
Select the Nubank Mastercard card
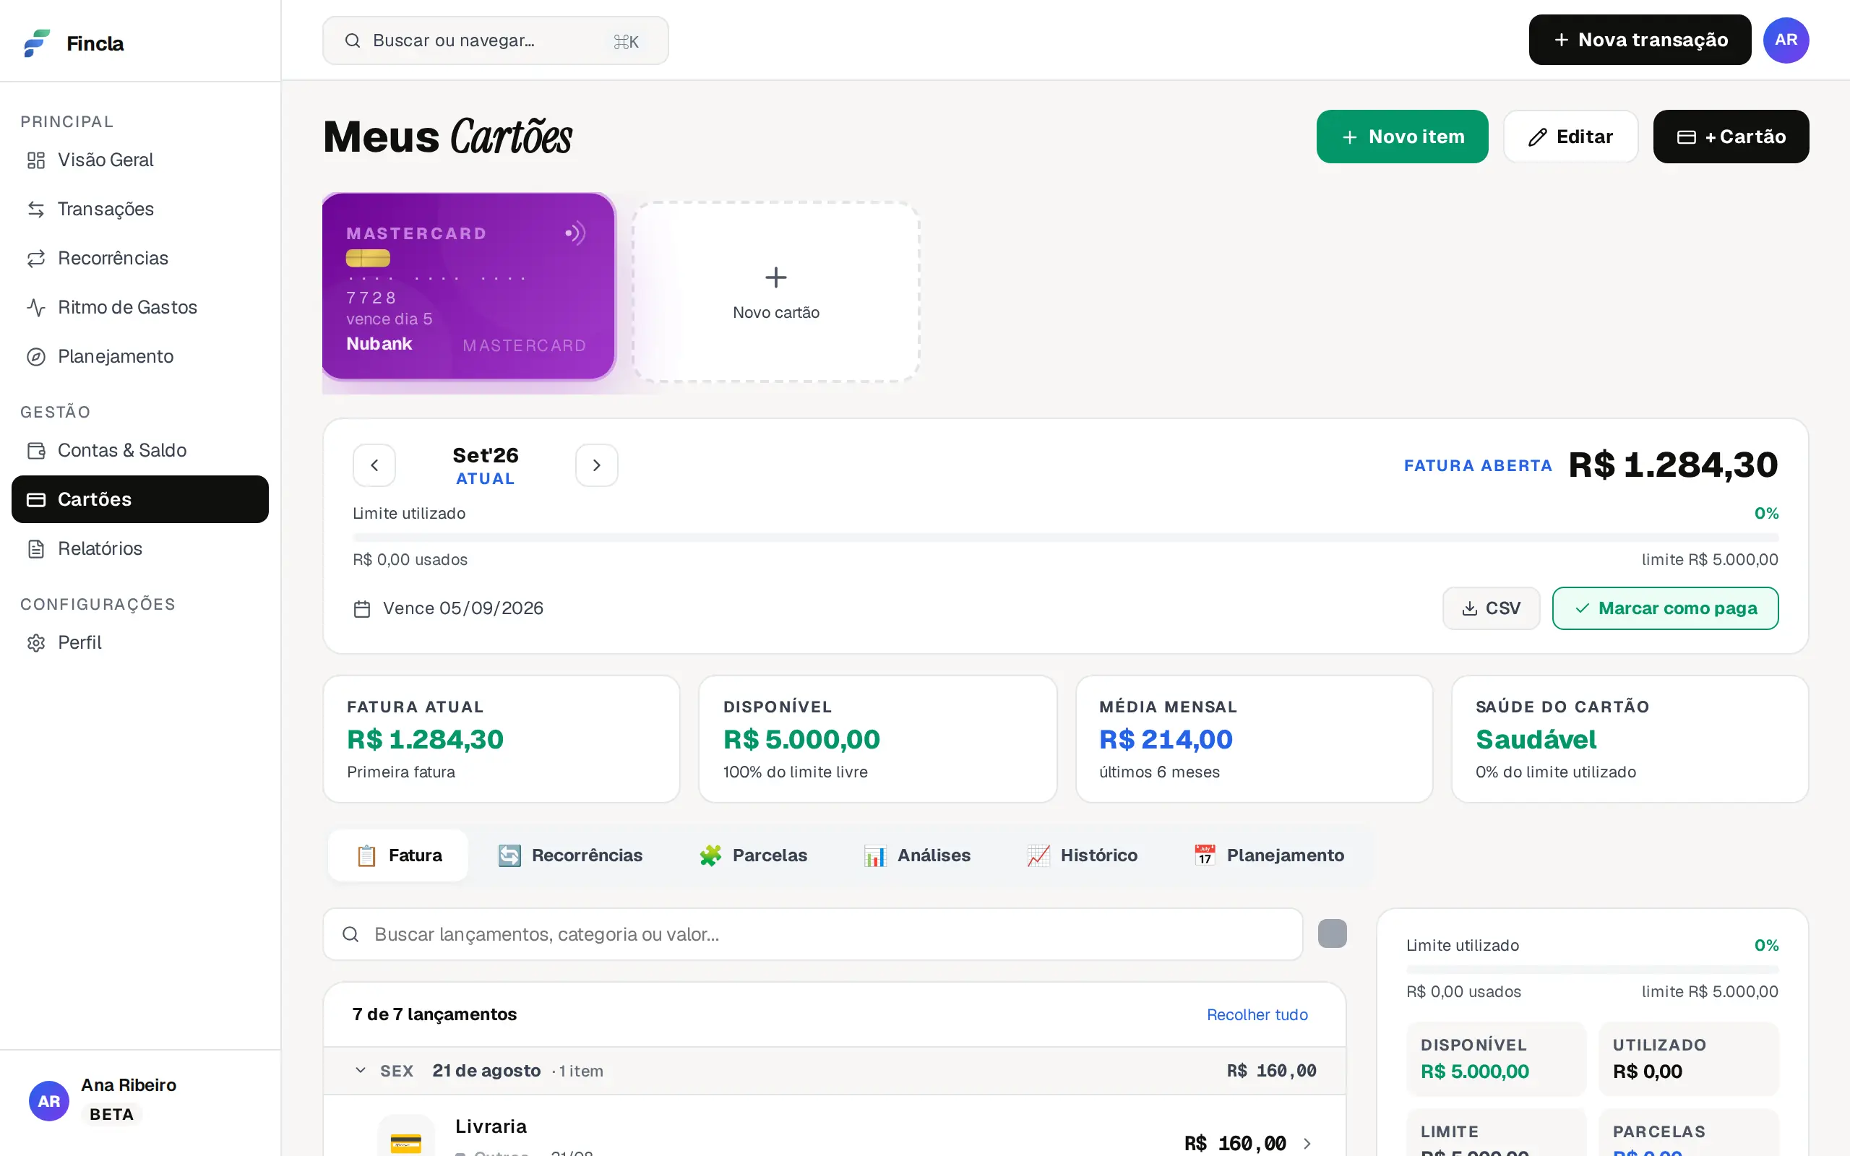[x=468, y=287]
